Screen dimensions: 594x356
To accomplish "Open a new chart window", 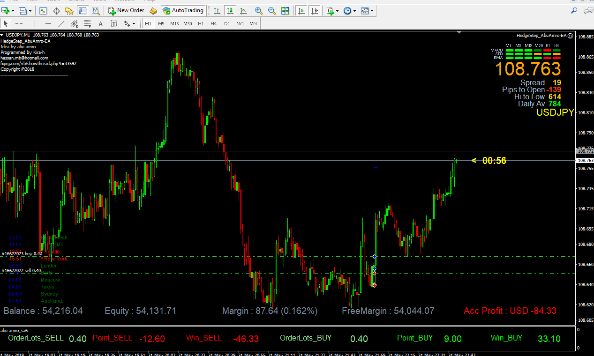I will point(6,10).
